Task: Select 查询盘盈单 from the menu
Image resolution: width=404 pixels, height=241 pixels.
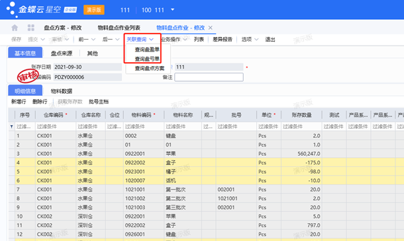Action: coord(147,50)
